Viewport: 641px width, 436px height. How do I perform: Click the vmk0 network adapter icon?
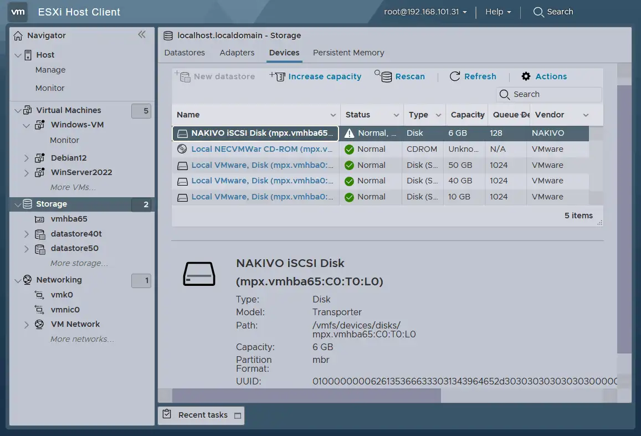click(x=39, y=295)
